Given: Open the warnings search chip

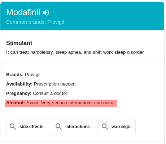Looking at the screenshot, I should (x=117, y=127).
